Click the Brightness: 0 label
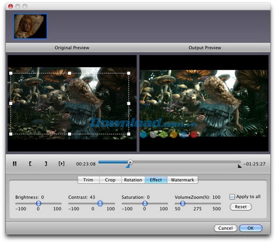 (29, 197)
